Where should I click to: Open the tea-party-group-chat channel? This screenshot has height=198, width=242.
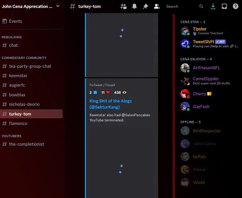(x=31, y=66)
